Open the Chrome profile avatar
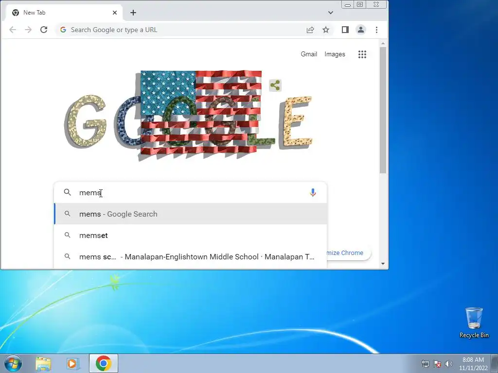 (361, 30)
